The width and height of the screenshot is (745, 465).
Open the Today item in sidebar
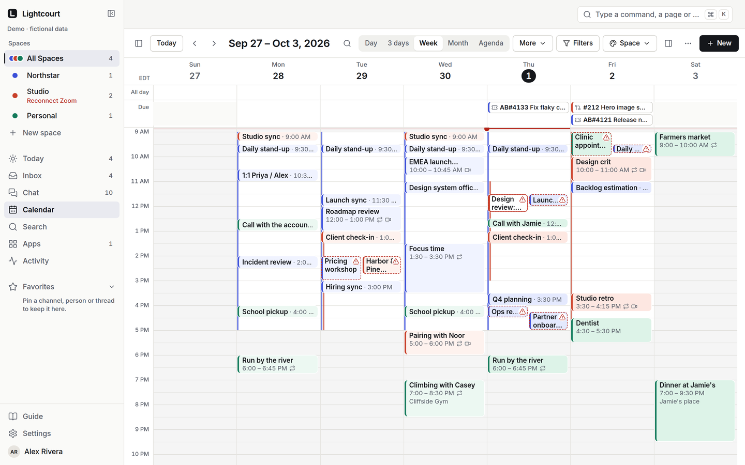(62, 159)
